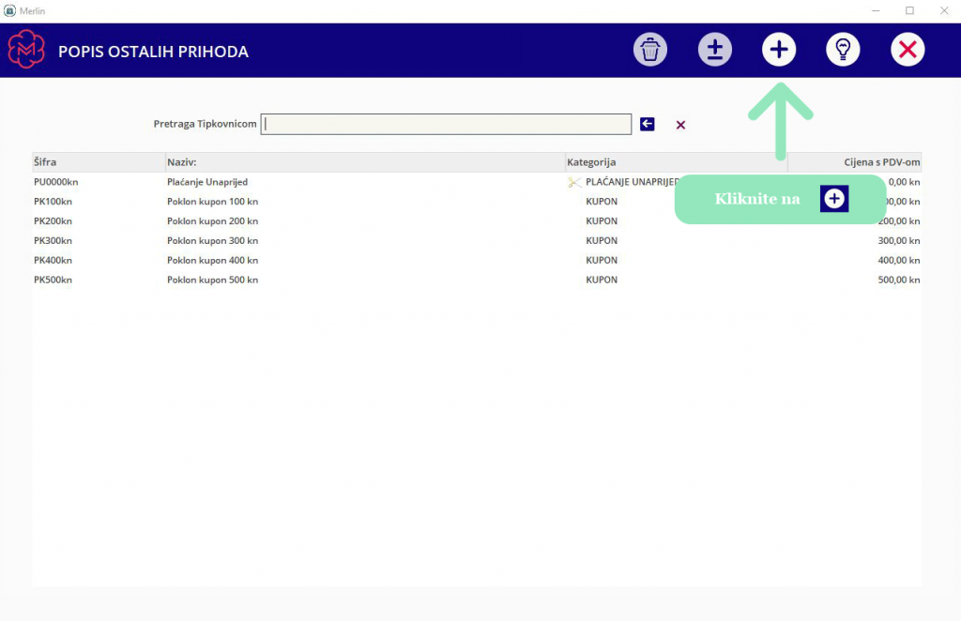Add a new entry with the plus icon

coord(779,50)
